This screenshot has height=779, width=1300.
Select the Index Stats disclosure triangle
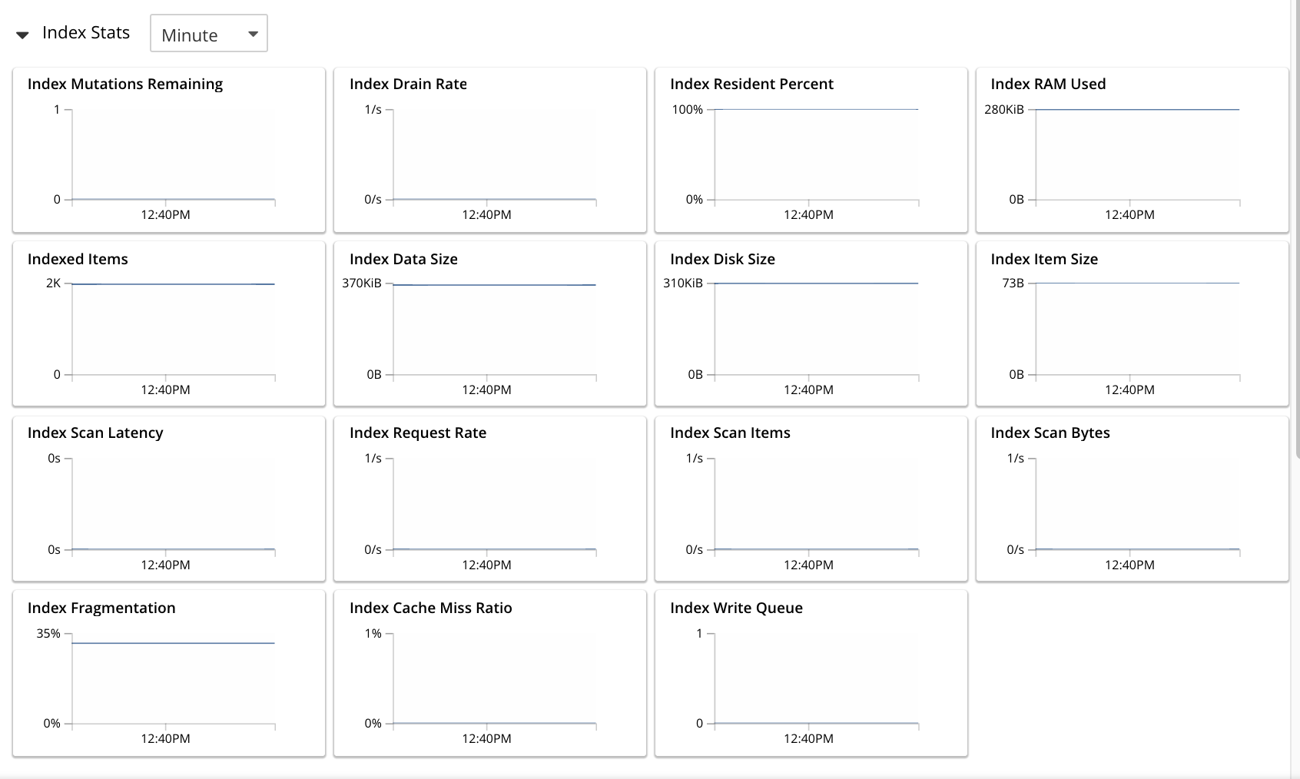tap(24, 33)
